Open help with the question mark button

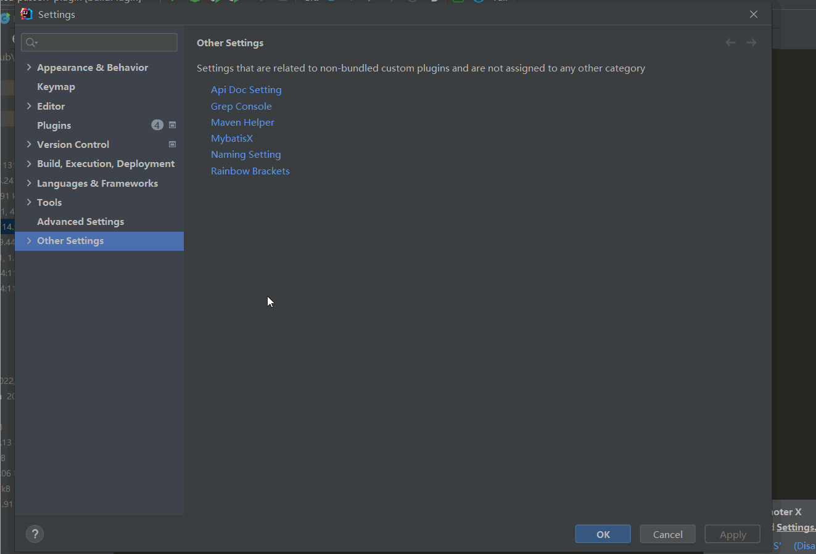[x=35, y=534]
